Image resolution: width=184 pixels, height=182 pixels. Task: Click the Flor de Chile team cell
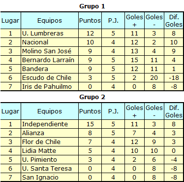click(x=50, y=142)
